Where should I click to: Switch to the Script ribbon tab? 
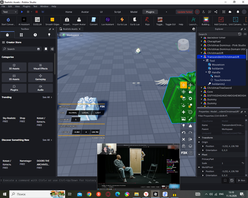[x=118, y=12]
